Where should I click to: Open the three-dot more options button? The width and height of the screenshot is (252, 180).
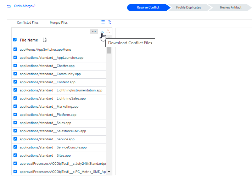[94, 31]
